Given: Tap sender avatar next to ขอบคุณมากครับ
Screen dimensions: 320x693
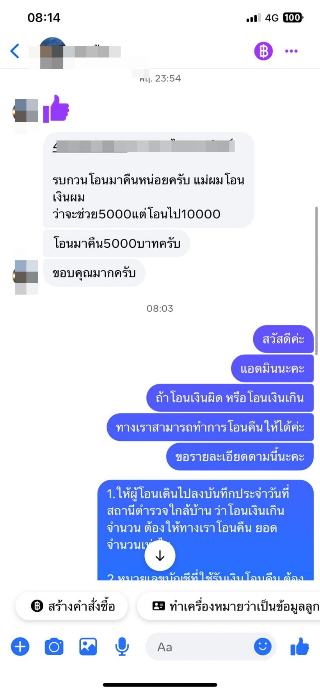Looking at the screenshot, I should click(x=26, y=277).
